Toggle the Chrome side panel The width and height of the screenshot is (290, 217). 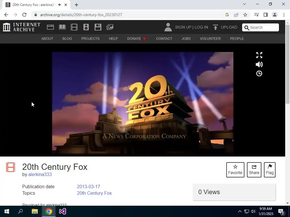pyautogui.click(x=266, y=15)
